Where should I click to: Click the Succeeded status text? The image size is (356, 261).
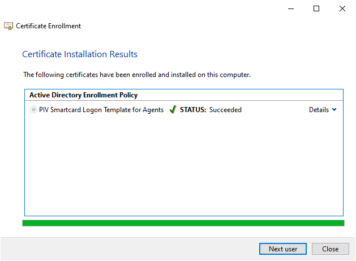click(x=225, y=110)
